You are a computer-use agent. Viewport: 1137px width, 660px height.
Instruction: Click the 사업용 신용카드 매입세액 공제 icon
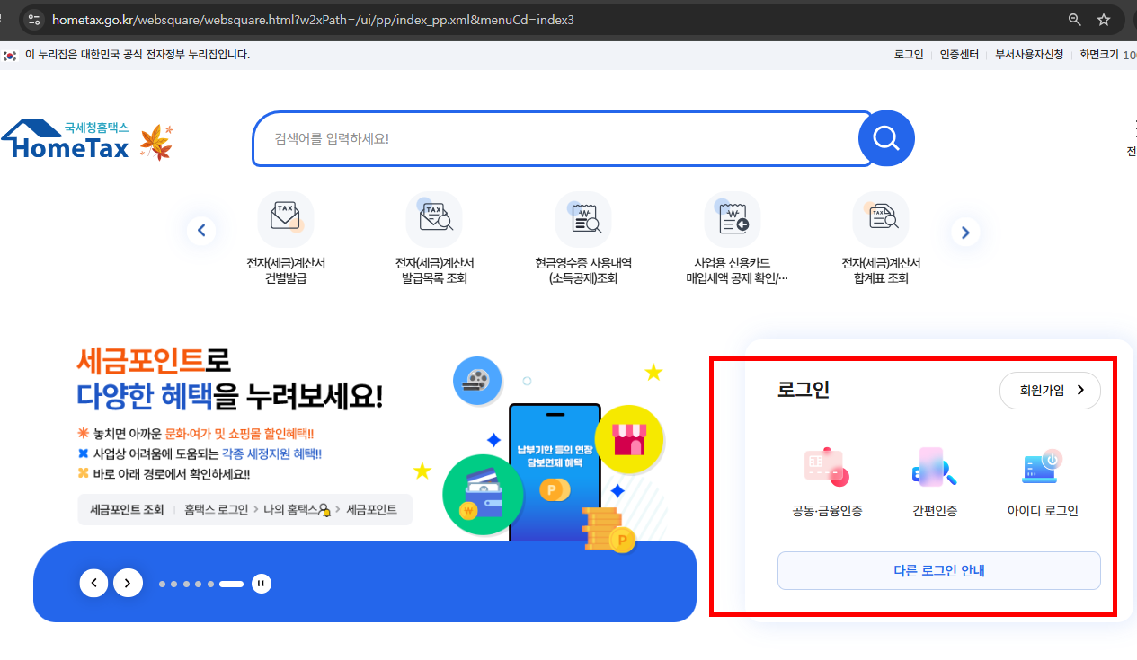(x=732, y=218)
